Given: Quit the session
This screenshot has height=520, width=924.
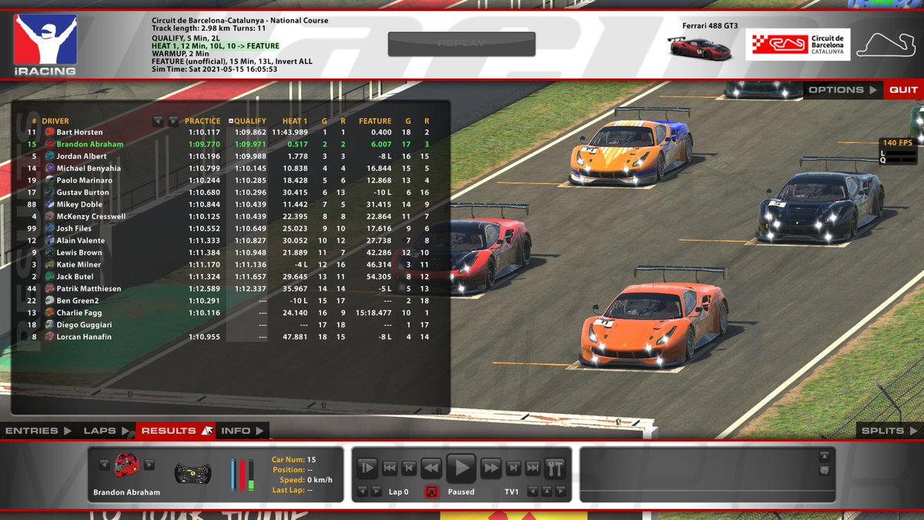Looking at the screenshot, I should (x=903, y=89).
